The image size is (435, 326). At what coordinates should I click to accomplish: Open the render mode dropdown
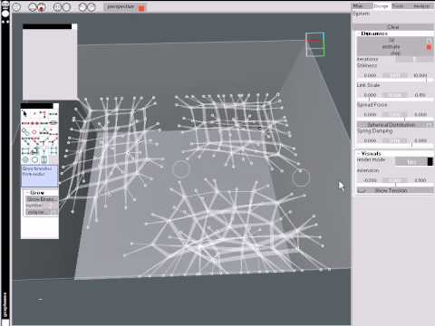pyautogui.click(x=414, y=162)
